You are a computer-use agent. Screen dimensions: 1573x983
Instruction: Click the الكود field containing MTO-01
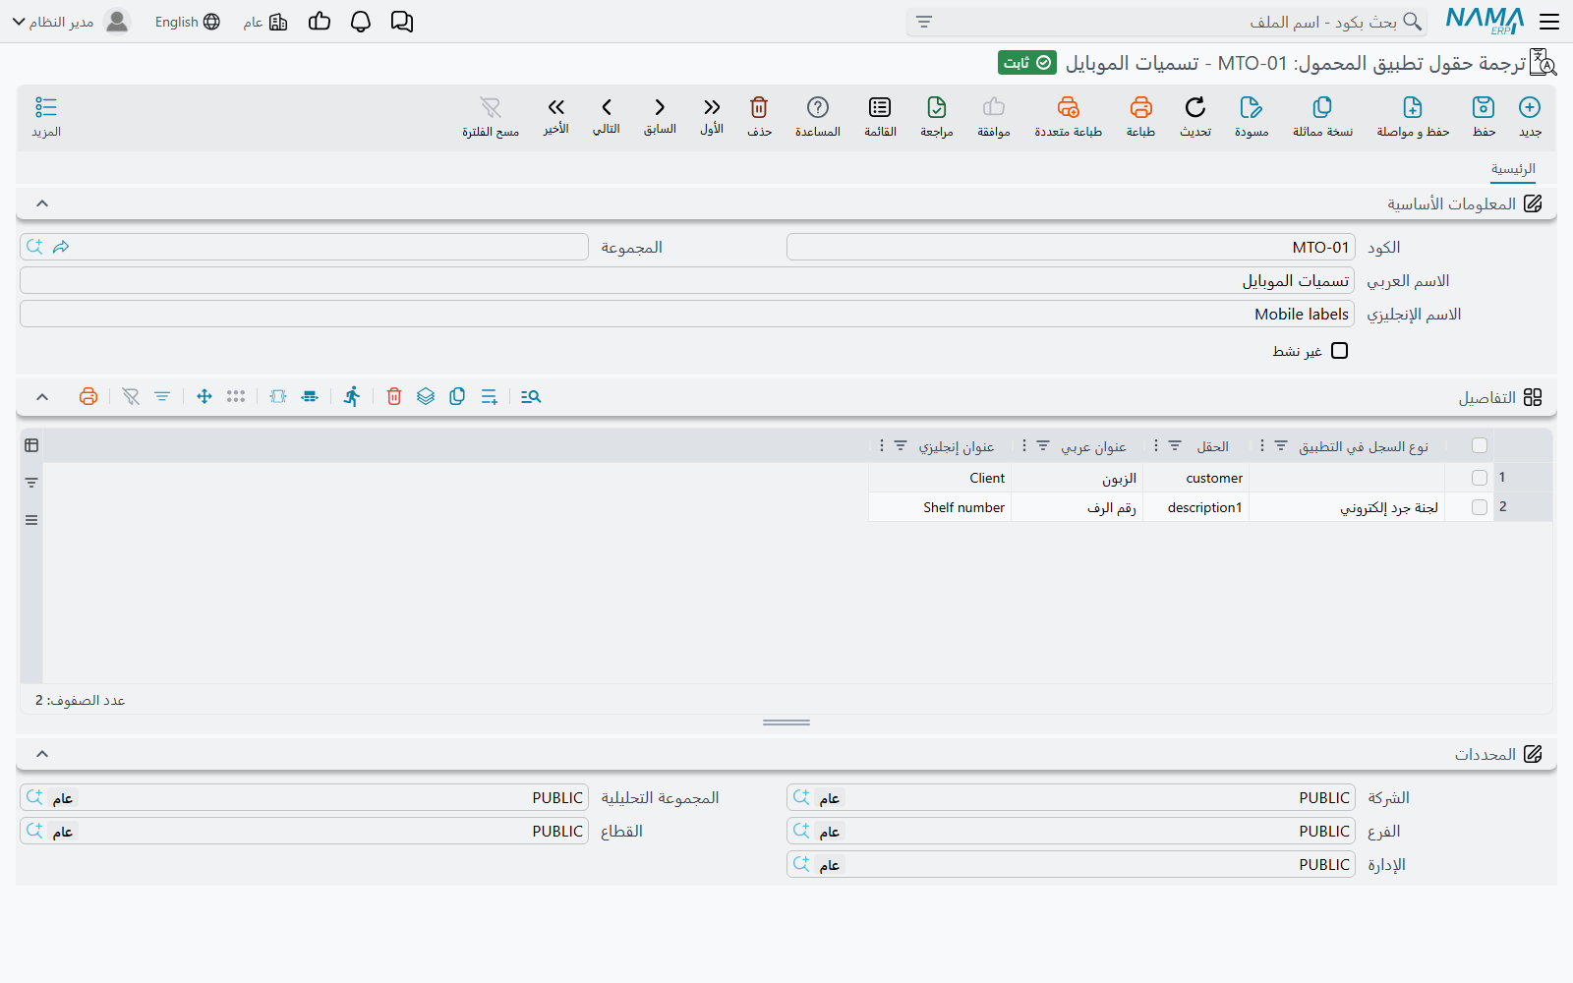tap(1071, 247)
